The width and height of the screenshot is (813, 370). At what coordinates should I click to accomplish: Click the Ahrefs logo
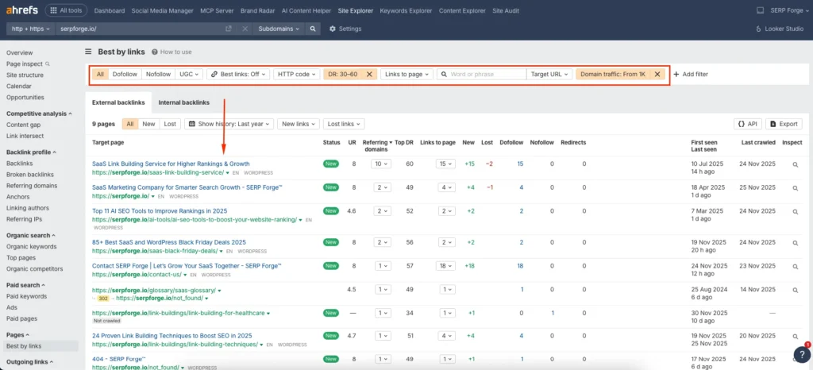21,10
